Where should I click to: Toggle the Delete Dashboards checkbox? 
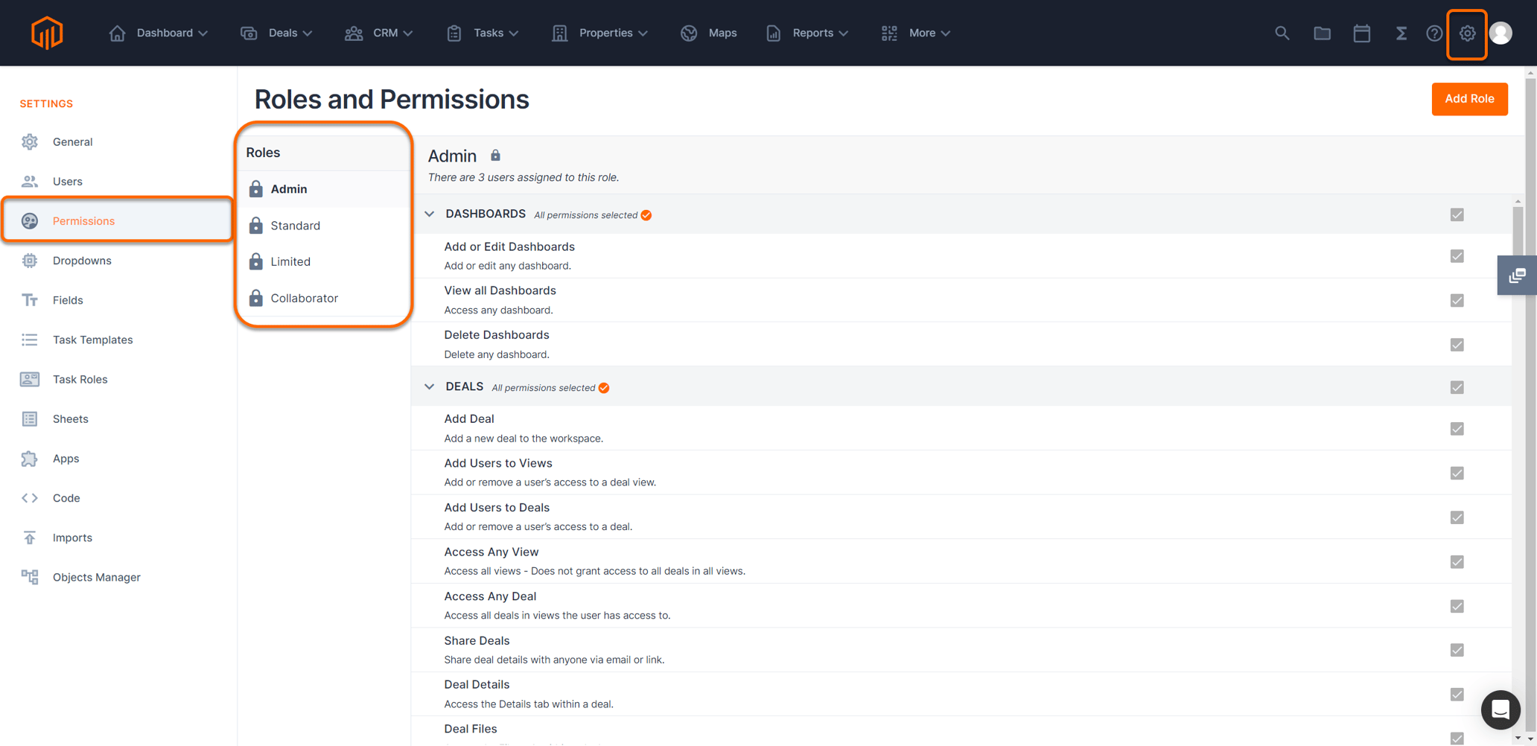coord(1457,345)
